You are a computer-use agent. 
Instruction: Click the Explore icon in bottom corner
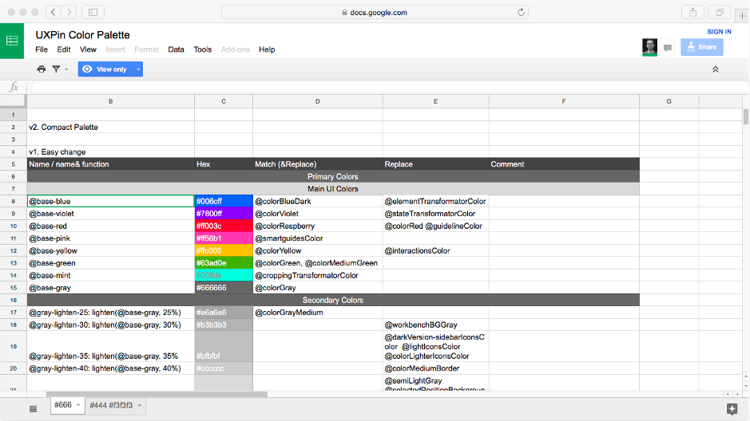732,408
